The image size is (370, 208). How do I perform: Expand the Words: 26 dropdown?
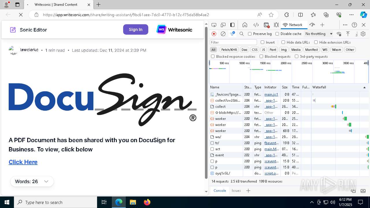click(32, 181)
